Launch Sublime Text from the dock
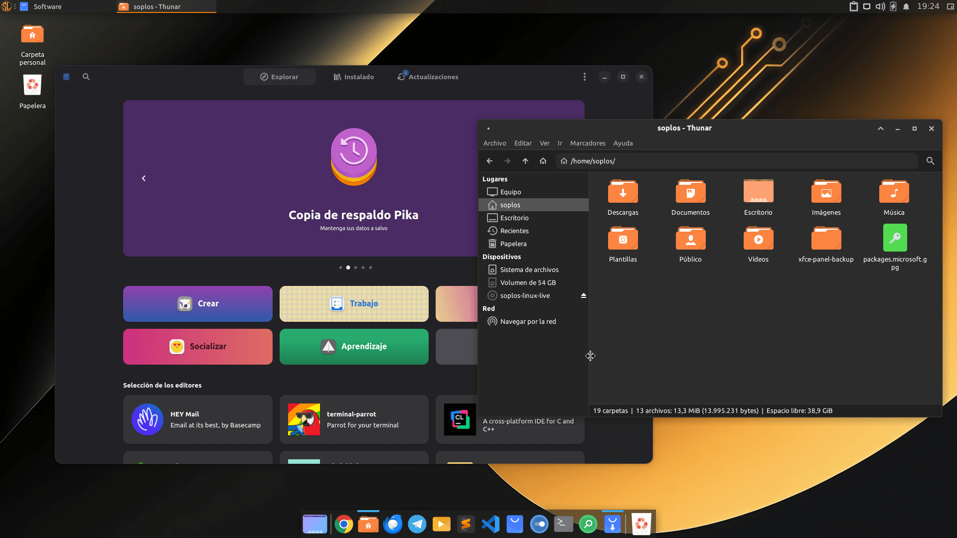The image size is (957, 538). [466, 524]
